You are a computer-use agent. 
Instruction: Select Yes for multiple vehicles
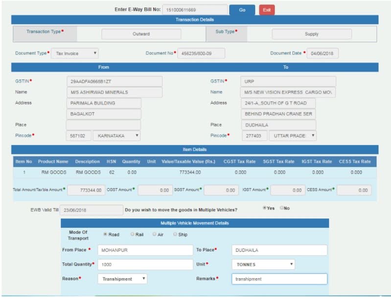pos(265,208)
